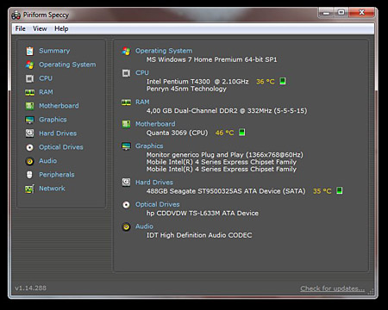Click the 488GB Seagate ST9500325AS text
Screen dimensions: 388x310
click(x=226, y=191)
